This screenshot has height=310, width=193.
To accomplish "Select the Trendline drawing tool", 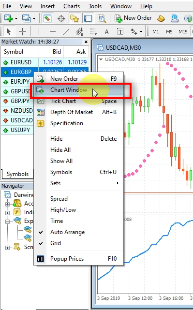I will [66, 31].
